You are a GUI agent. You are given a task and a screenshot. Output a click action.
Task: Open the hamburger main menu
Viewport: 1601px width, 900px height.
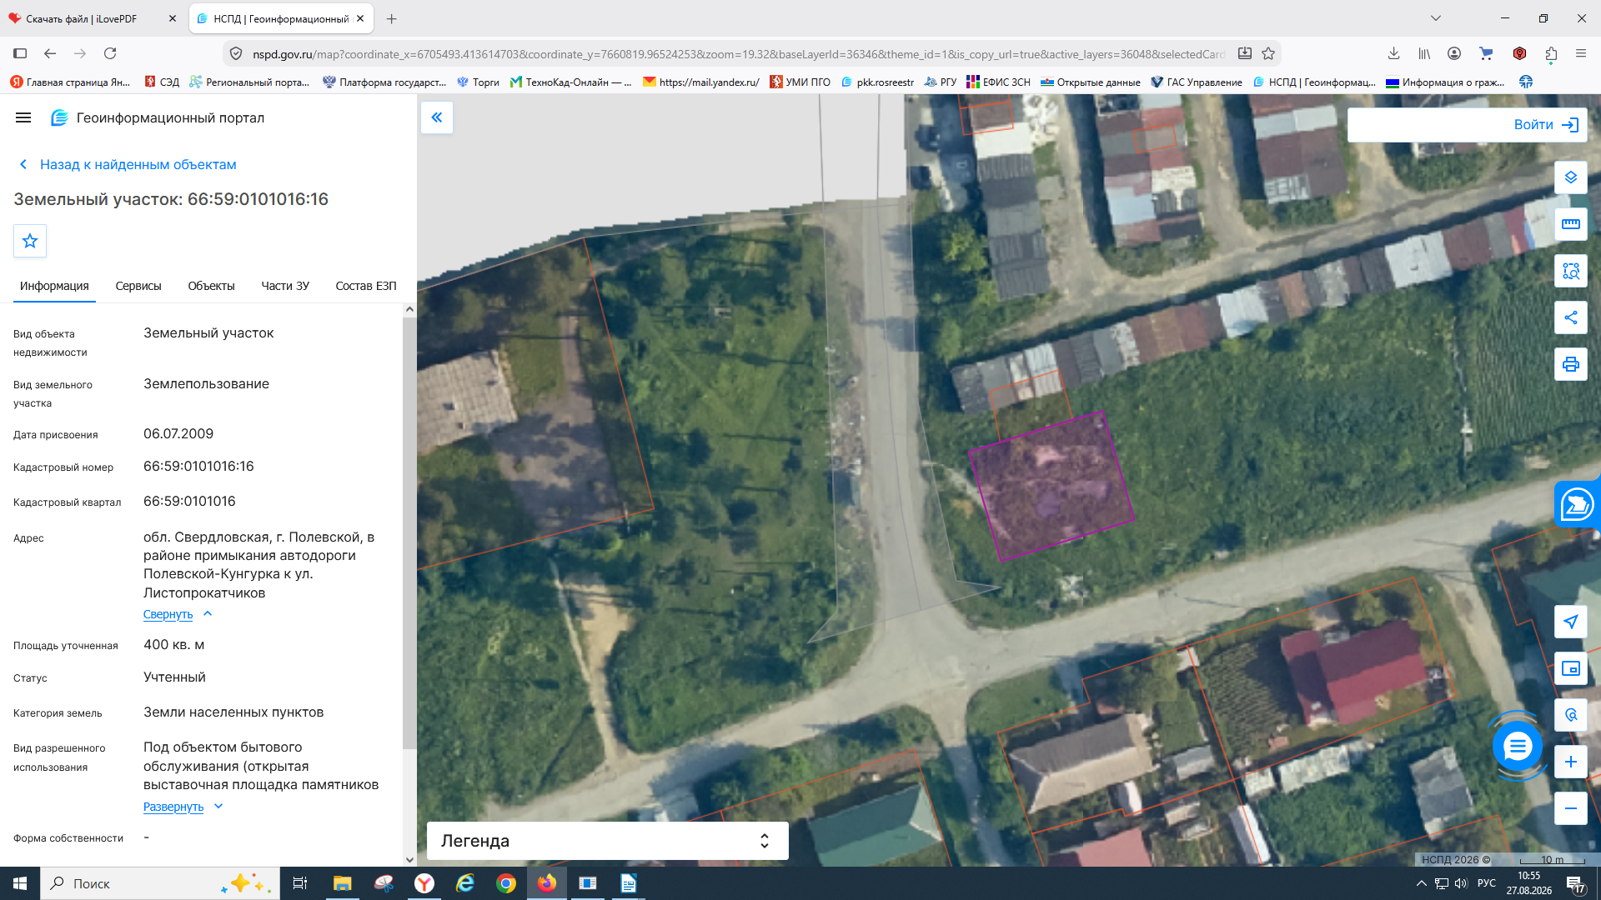tap(23, 117)
